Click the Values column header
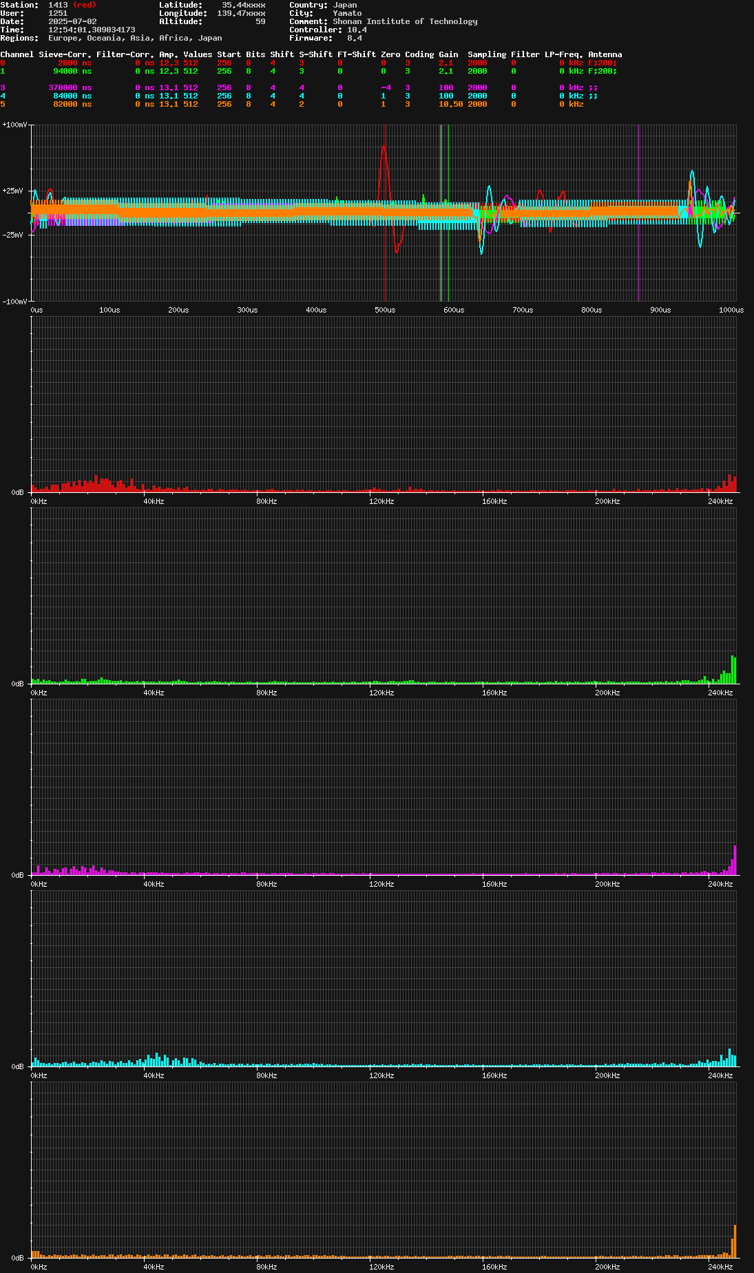The width and height of the screenshot is (754, 1273). [198, 54]
